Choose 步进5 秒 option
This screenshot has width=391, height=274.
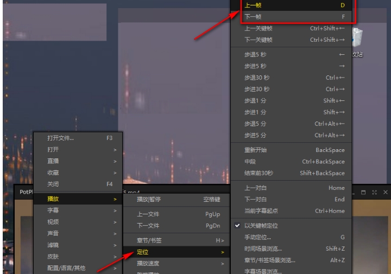point(291,66)
